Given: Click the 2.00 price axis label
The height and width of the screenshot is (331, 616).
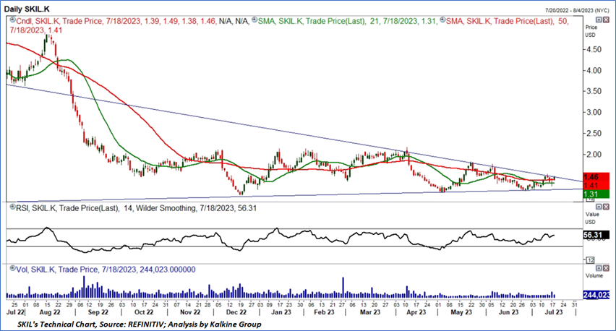Looking at the screenshot, I should (593, 155).
